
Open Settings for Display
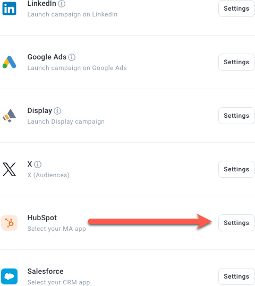(x=236, y=116)
